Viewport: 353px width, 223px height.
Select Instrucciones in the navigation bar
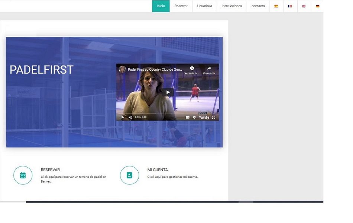point(231,6)
